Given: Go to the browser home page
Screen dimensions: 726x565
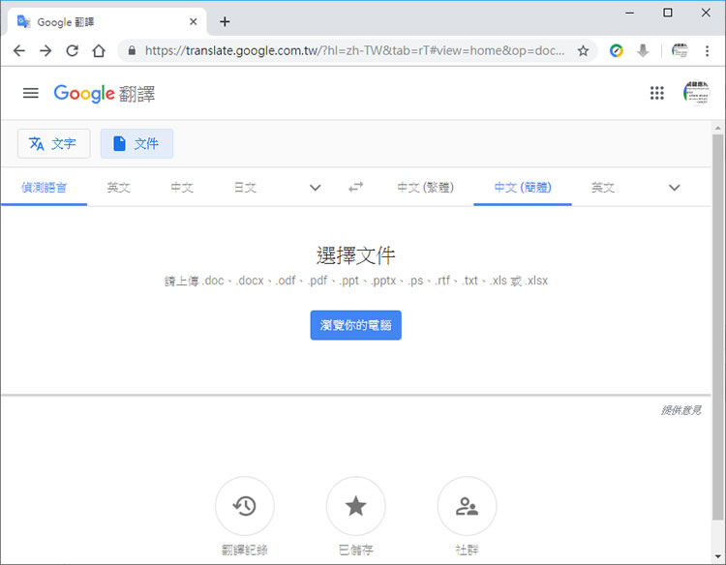Looking at the screenshot, I should [x=99, y=50].
